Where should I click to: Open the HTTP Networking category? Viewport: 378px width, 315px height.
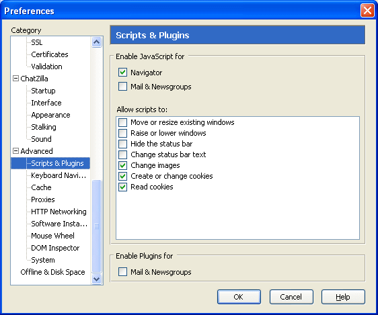[59, 212]
